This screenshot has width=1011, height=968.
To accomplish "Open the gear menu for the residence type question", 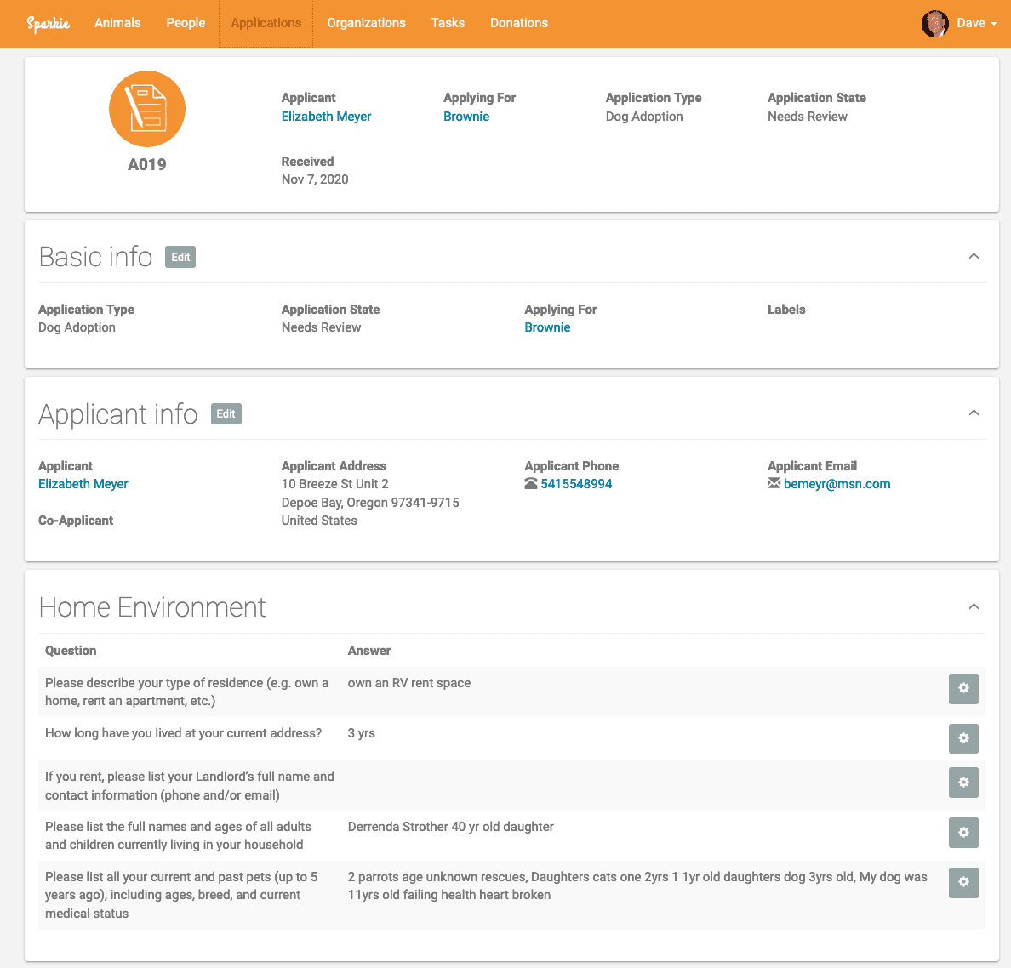I will click(963, 689).
